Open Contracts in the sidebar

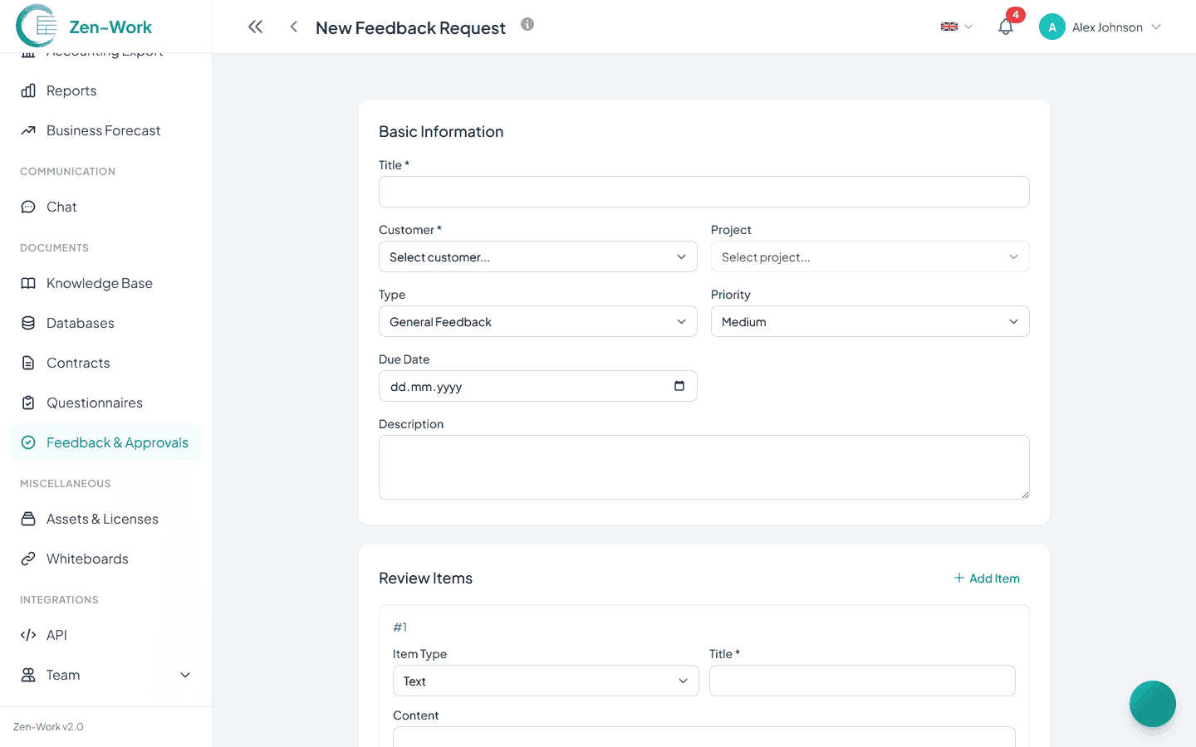pos(106,363)
